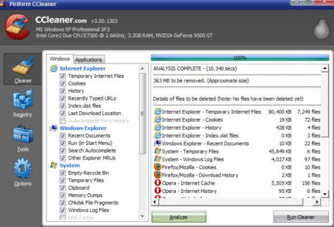
Task: Switch to the Windows tab
Action: tap(60, 59)
